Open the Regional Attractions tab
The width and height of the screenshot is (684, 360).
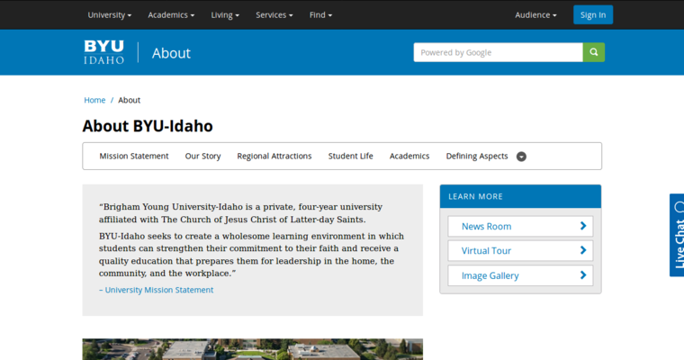coord(274,156)
